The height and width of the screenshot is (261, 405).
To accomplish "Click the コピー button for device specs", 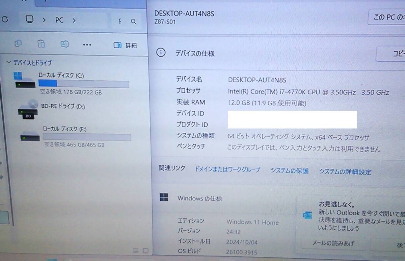I will (x=391, y=54).
